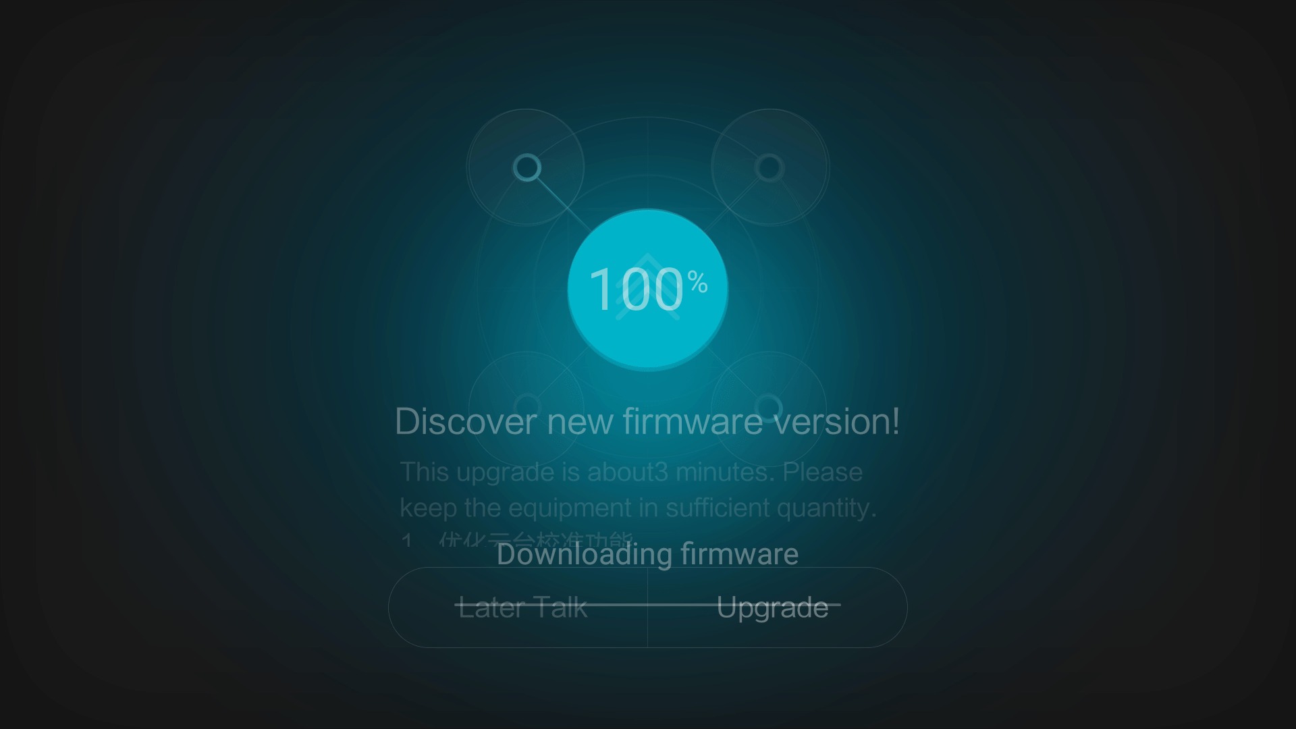
Task: Click the Discover new firmware version heading
Action: point(647,422)
